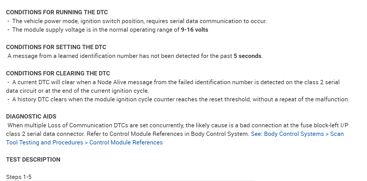Click 'Tool Testing and Procedures' link segment
This screenshot has height=181, width=367.
pyautogui.click(x=44, y=142)
